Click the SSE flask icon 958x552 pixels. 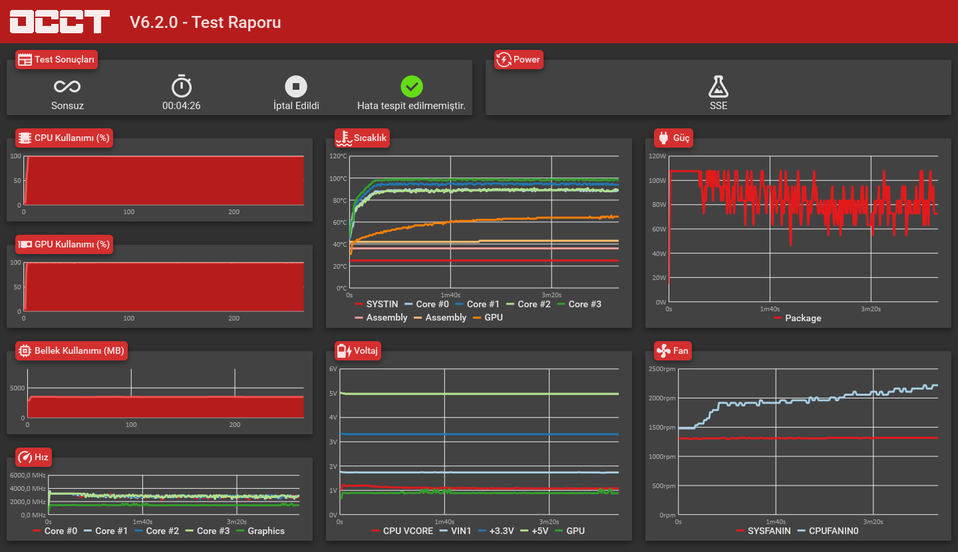tap(718, 86)
